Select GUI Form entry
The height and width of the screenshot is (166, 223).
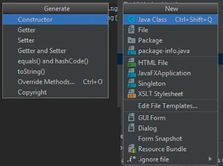click(x=170, y=118)
